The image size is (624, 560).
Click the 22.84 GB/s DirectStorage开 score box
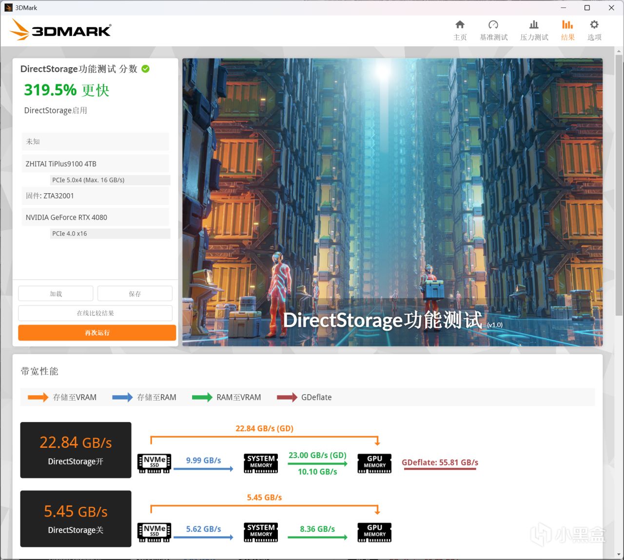pyautogui.click(x=76, y=450)
